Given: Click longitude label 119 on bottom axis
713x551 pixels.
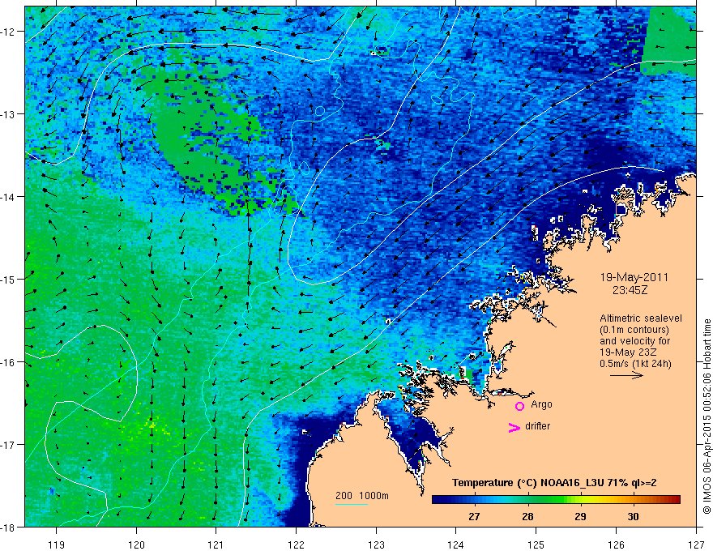Looking at the screenshot, I should click(x=57, y=545).
